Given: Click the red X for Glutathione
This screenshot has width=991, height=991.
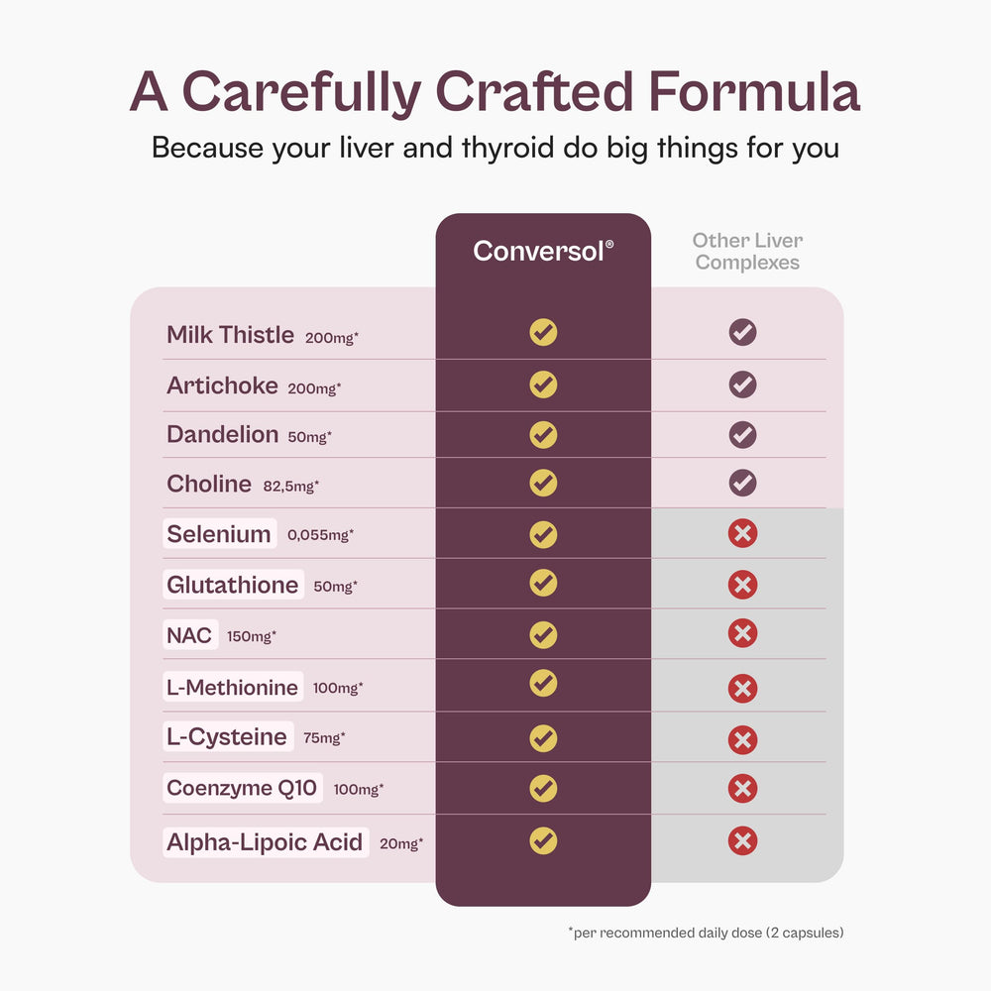Looking at the screenshot, I should pos(742,585).
